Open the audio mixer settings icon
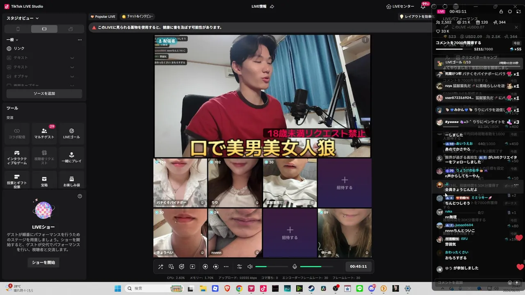This screenshot has height=295, width=525. click(240, 267)
